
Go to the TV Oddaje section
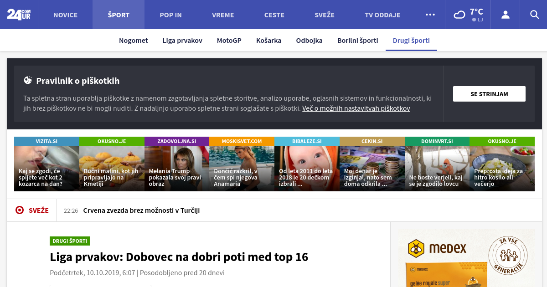[382, 15]
